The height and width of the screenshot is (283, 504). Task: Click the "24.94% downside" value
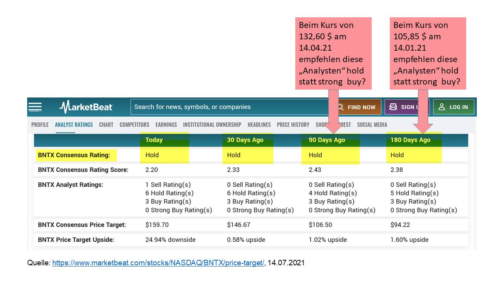coord(170,240)
